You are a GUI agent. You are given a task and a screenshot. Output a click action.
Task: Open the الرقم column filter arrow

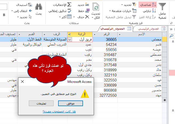point(94,34)
